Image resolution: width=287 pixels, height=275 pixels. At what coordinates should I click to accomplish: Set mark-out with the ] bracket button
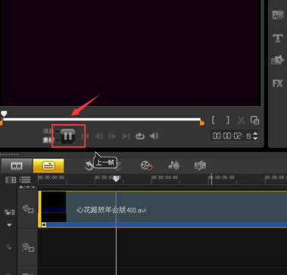pos(228,120)
